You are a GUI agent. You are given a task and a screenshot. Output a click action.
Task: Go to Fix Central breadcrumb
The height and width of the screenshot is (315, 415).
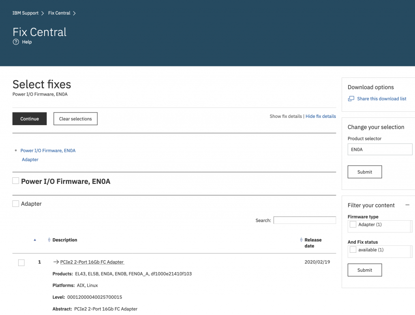(x=59, y=13)
